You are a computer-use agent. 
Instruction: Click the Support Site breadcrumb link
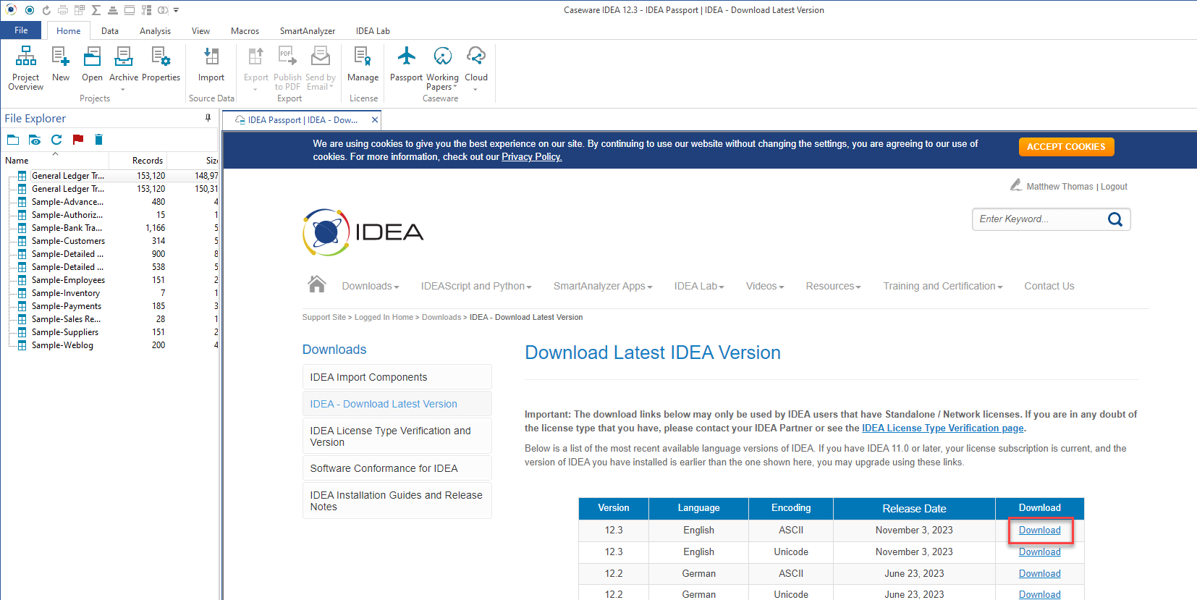(x=324, y=317)
